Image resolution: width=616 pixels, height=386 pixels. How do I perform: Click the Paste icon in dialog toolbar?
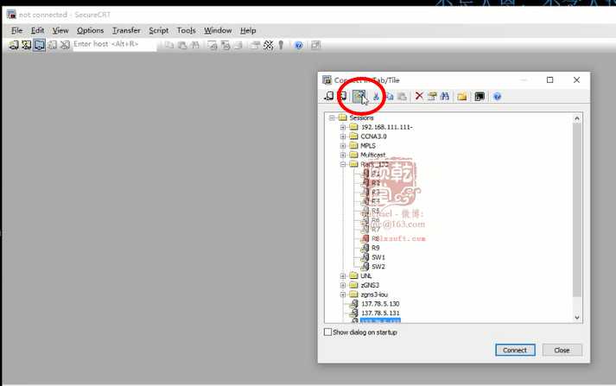[x=402, y=96]
